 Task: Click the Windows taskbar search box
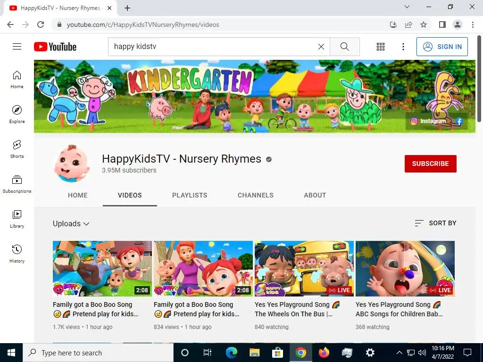pos(98,353)
